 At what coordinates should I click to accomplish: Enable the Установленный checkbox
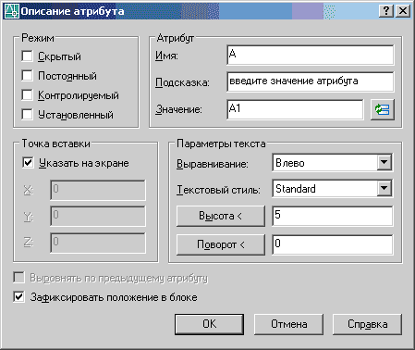point(27,115)
